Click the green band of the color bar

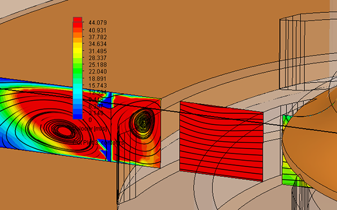coord(78,71)
